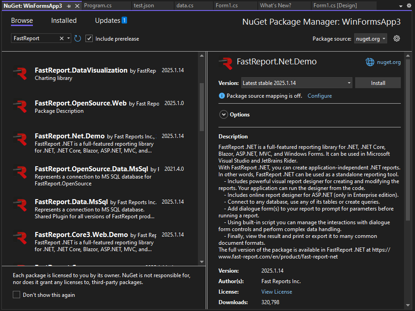Click details pane scrollbar down arrow
This screenshot has width=415, height=311.
coord(408,306)
